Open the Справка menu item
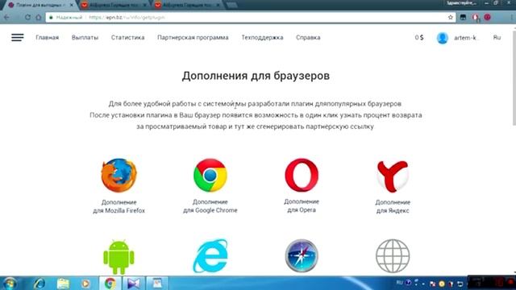The width and height of the screenshot is (516, 290). click(308, 38)
